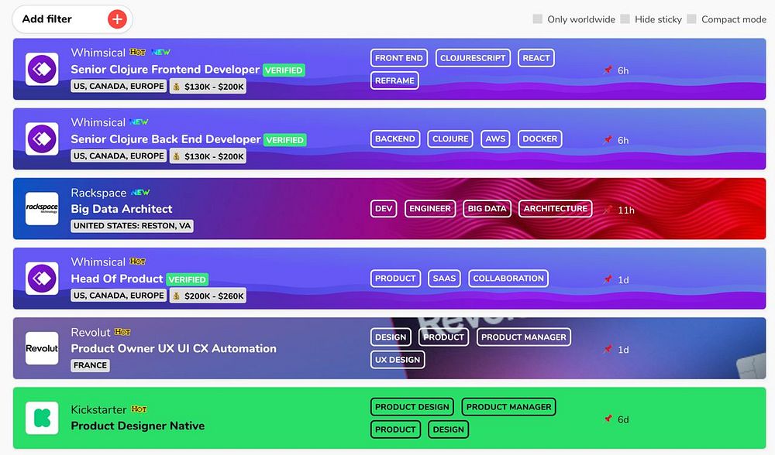Click money bag icon on Frontend Developer salary
Screen dimensions: 775x455
(x=177, y=87)
